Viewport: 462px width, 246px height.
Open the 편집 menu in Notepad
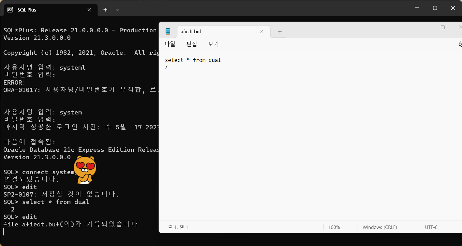(192, 44)
